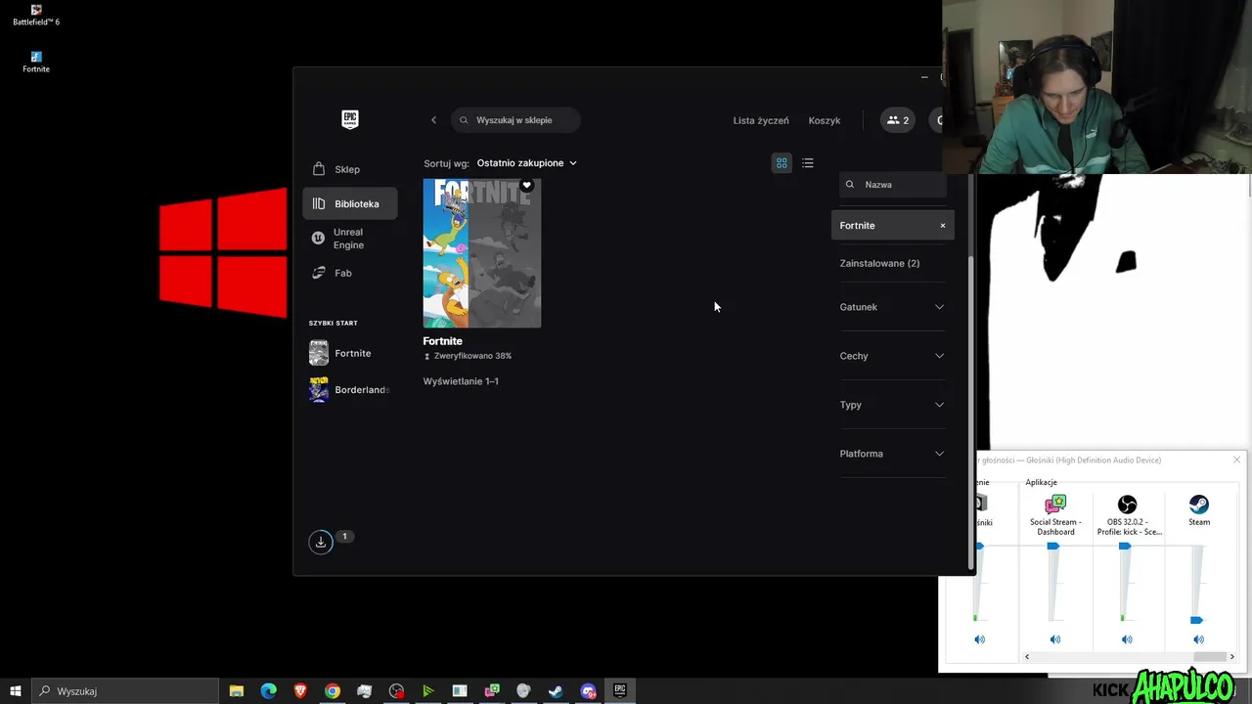
Task: Open Microsoft Edge from taskbar
Action: pyautogui.click(x=269, y=691)
